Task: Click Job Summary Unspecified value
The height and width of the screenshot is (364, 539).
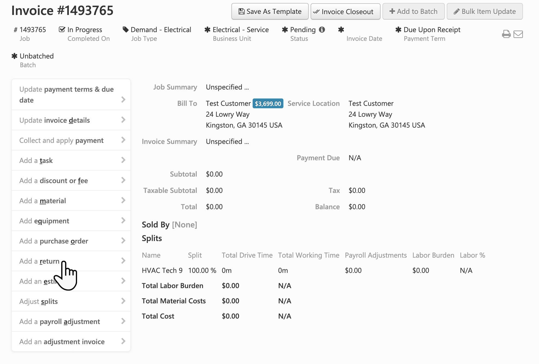Action: coord(227,87)
